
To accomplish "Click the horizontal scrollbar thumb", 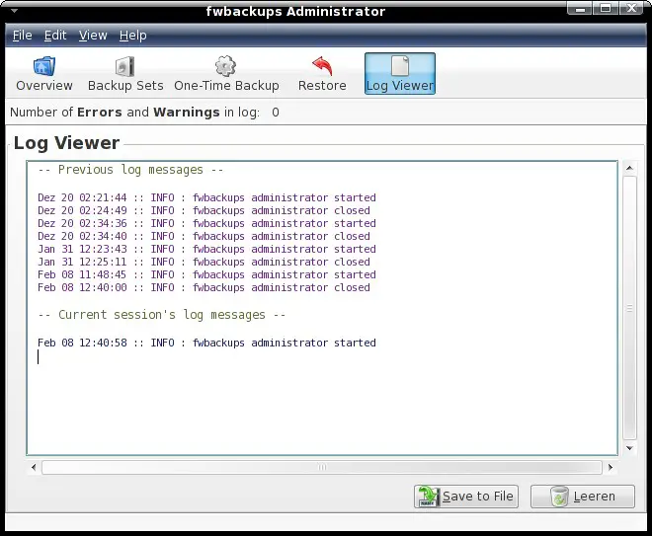I will tap(322, 468).
